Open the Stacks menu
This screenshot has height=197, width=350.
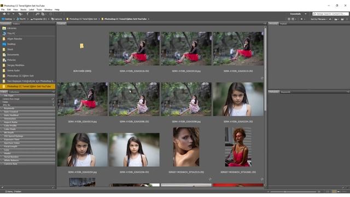point(23,10)
